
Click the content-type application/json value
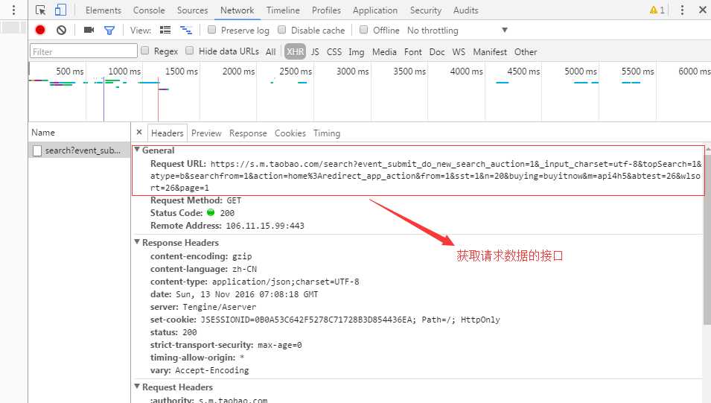[285, 282]
